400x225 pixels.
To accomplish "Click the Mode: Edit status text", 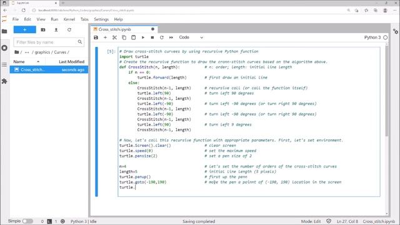I will pos(311,221).
